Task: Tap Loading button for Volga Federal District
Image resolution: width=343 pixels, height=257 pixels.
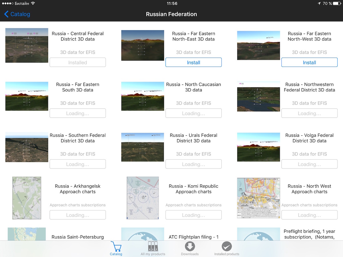Action: click(x=309, y=164)
